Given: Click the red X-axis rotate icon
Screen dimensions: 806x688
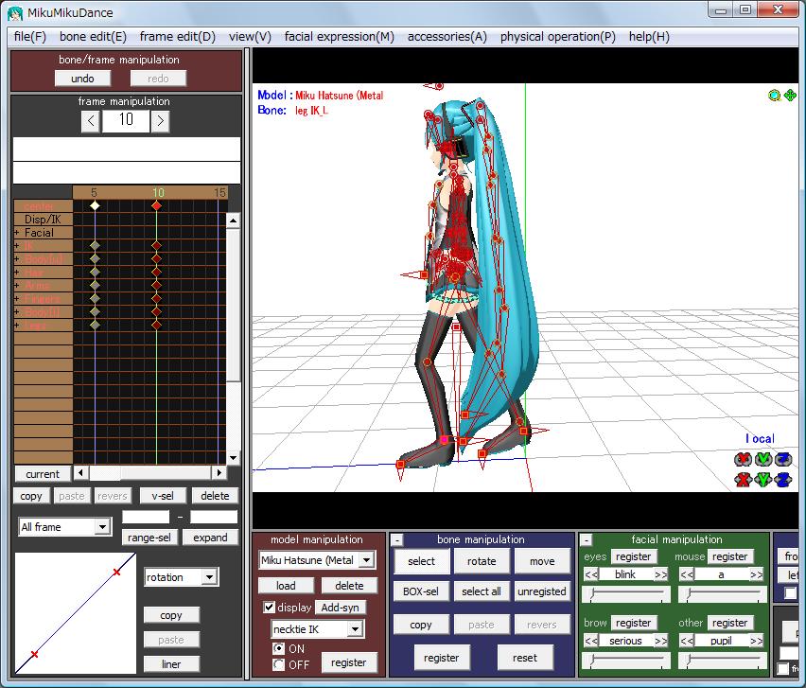Looking at the screenshot, I should click(743, 459).
